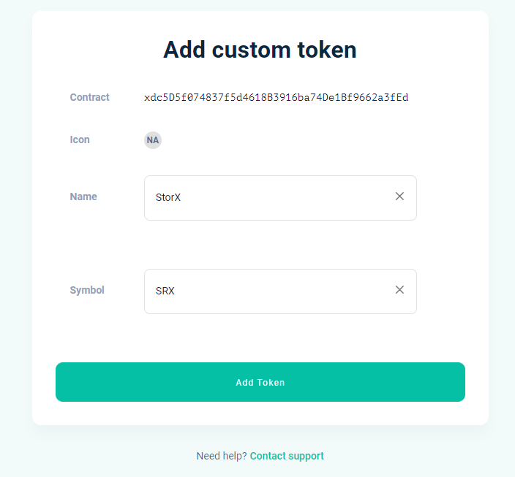Viewport: 515px width, 477px height.
Task: Click the xdc contract address text
Action: [281, 97]
